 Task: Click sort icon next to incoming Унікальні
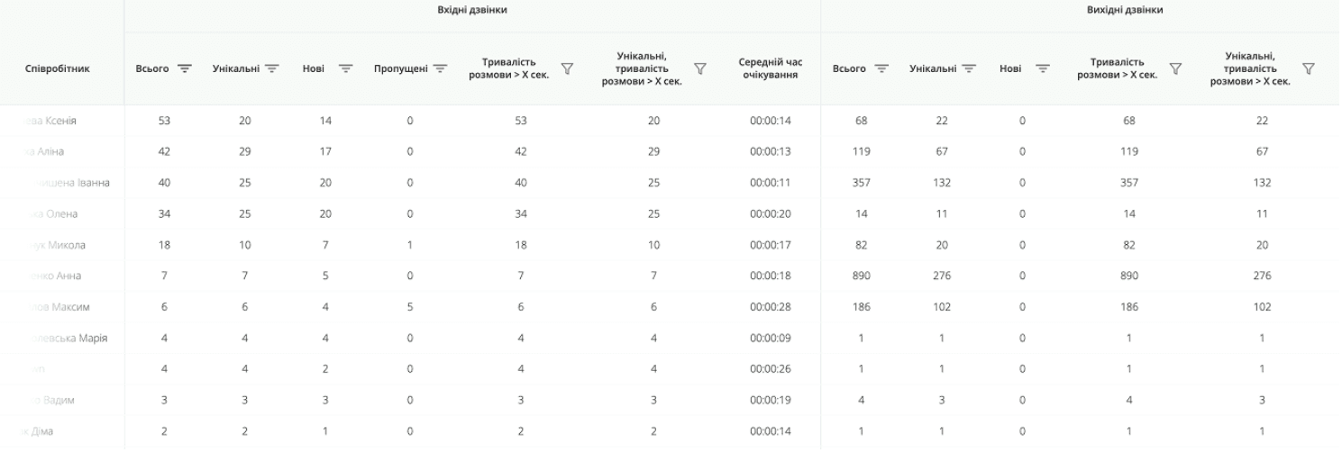pyautogui.click(x=271, y=68)
